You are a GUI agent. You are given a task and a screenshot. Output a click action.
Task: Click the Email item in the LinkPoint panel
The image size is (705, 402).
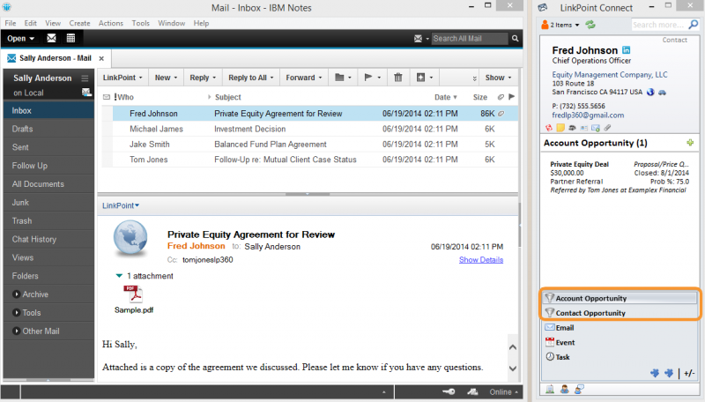coord(620,327)
